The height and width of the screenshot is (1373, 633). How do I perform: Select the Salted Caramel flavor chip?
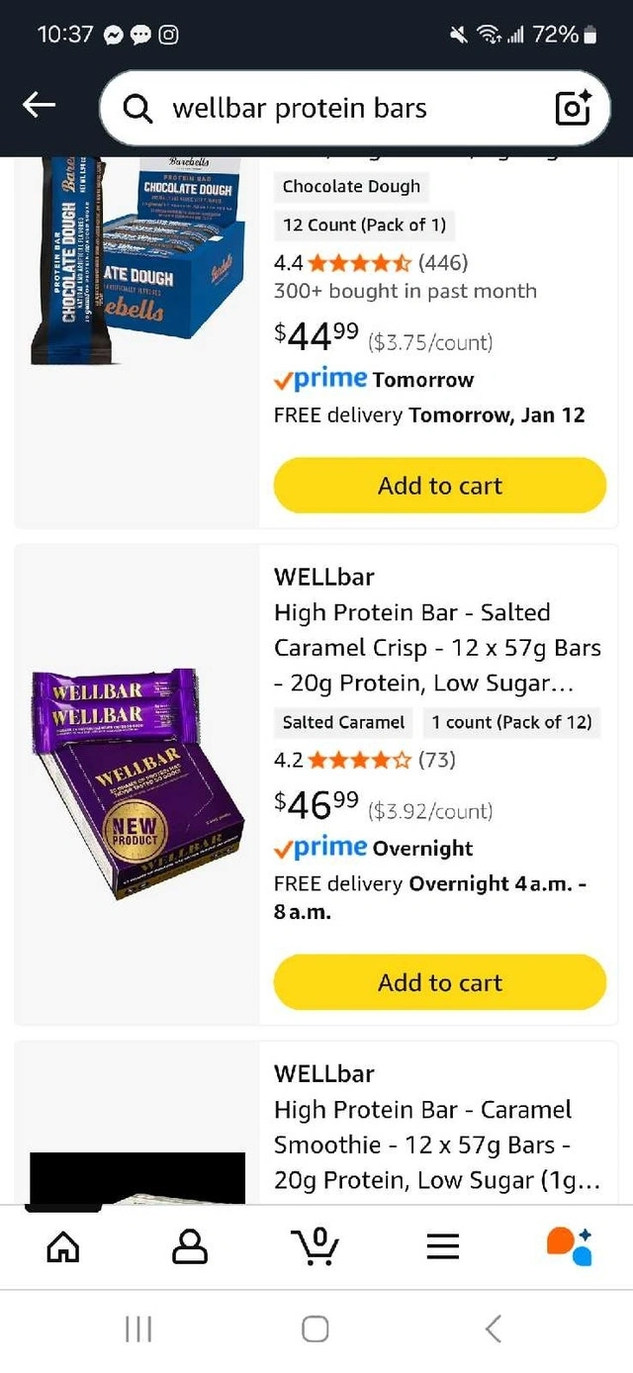[x=343, y=722]
